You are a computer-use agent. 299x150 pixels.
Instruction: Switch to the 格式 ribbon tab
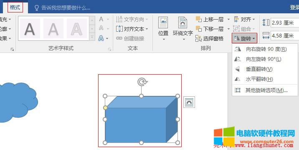pos(15,7)
